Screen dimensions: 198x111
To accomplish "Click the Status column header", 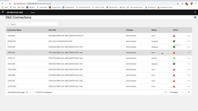I will click(x=154, y=30).
